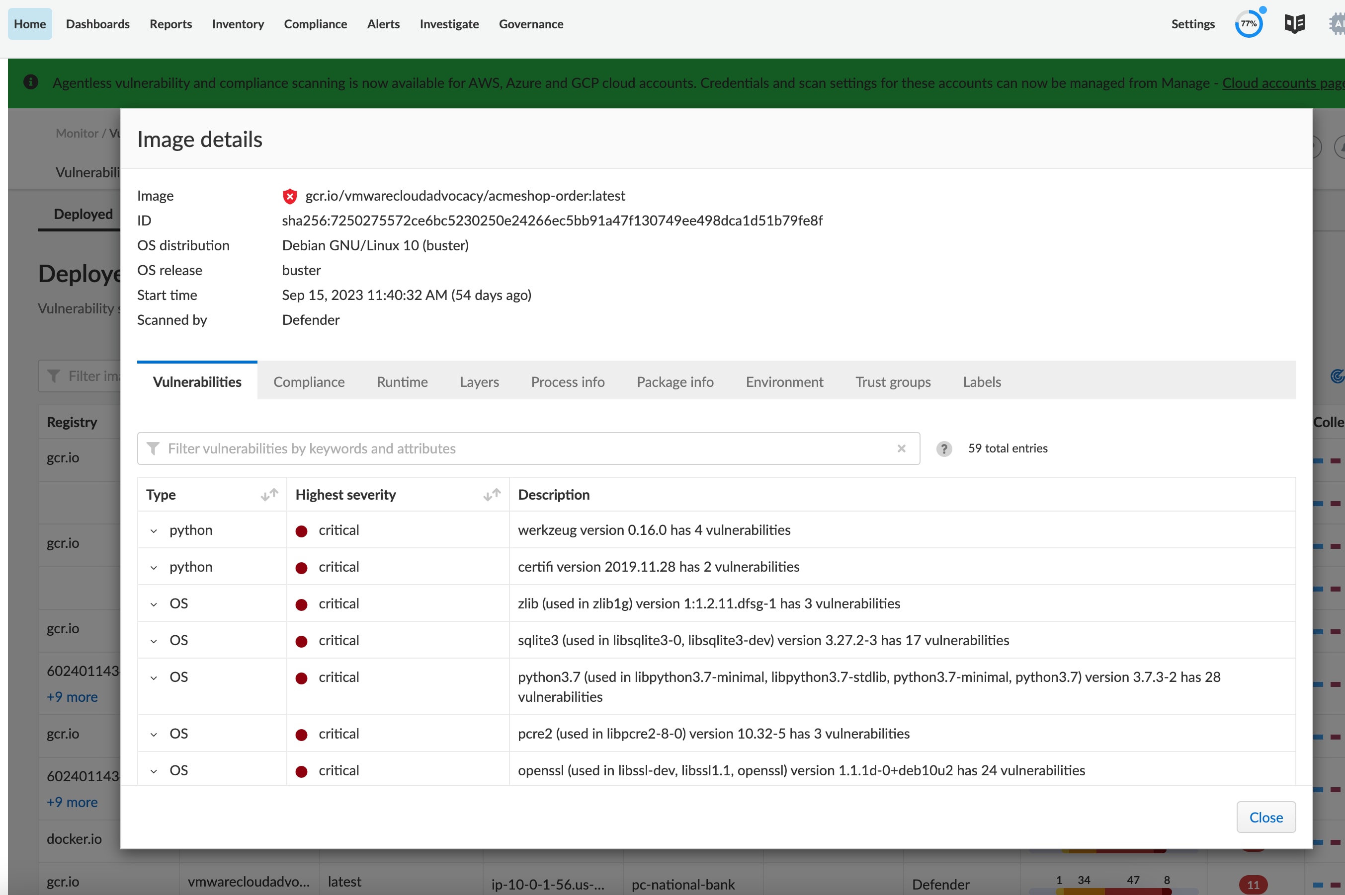Viewport: 1345px width, 895px height.
Task: Open the Layers tab
Action: (x=479, y=382)
